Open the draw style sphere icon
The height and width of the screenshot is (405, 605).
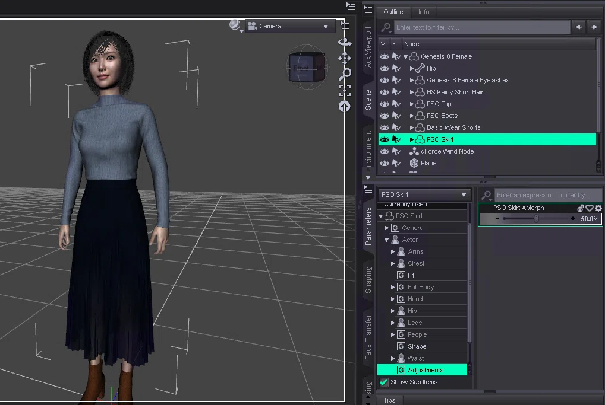(x=235, y=25)
